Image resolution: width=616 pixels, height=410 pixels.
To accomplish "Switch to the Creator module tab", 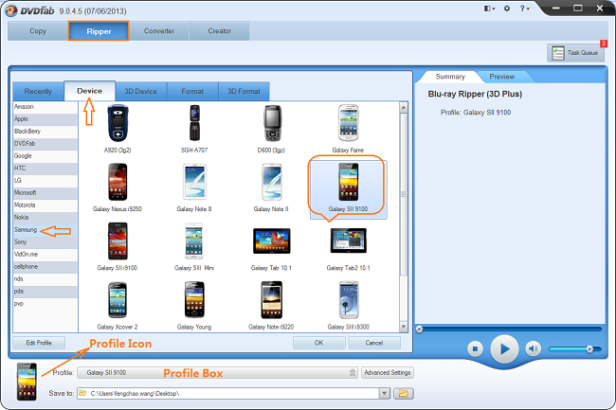I will click(x=220, y=31).
